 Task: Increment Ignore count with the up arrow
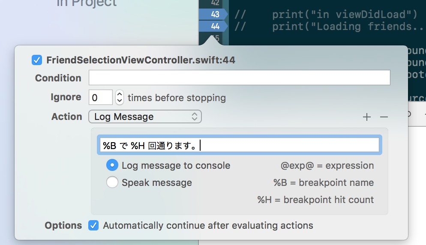(120, 94)
